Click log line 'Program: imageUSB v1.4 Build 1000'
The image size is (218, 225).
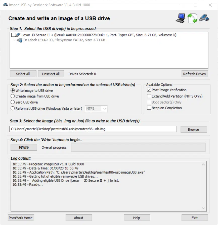pos(48,164)
